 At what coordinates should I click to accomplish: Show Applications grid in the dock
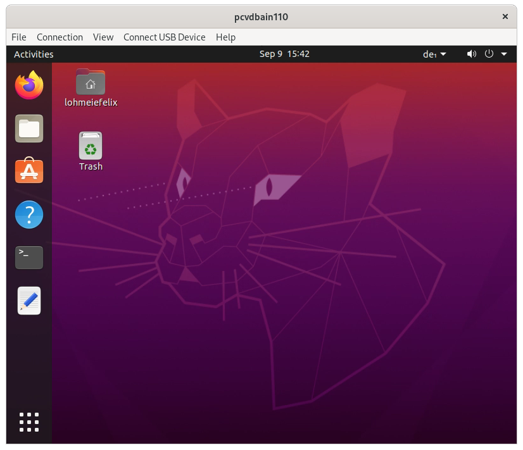[x=29, y=422]
